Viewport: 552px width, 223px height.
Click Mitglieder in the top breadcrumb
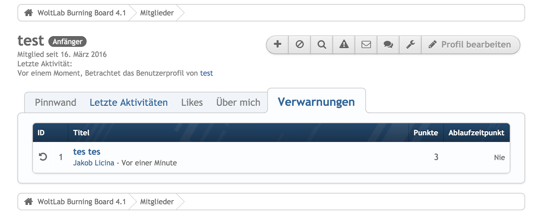[157, 13]
